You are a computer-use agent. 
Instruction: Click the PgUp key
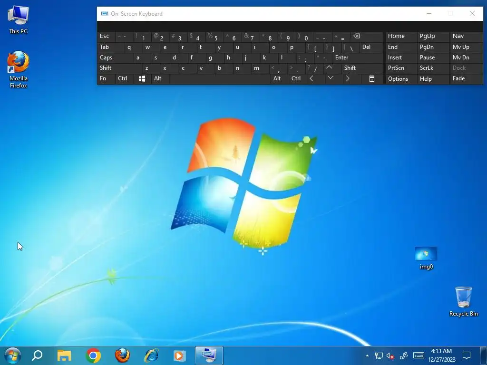click(x=433, y=36)
